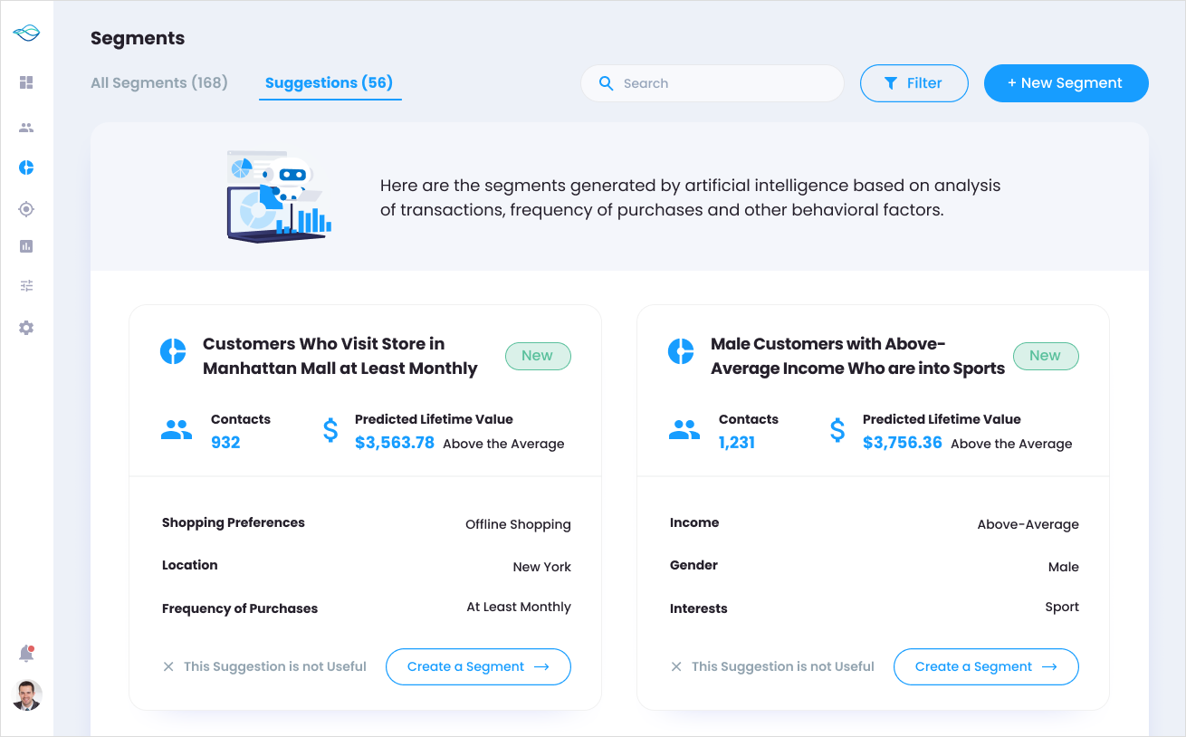Click the user profile avatar photo
Viewport: 1186px width, 737px height.
[27, 695]
